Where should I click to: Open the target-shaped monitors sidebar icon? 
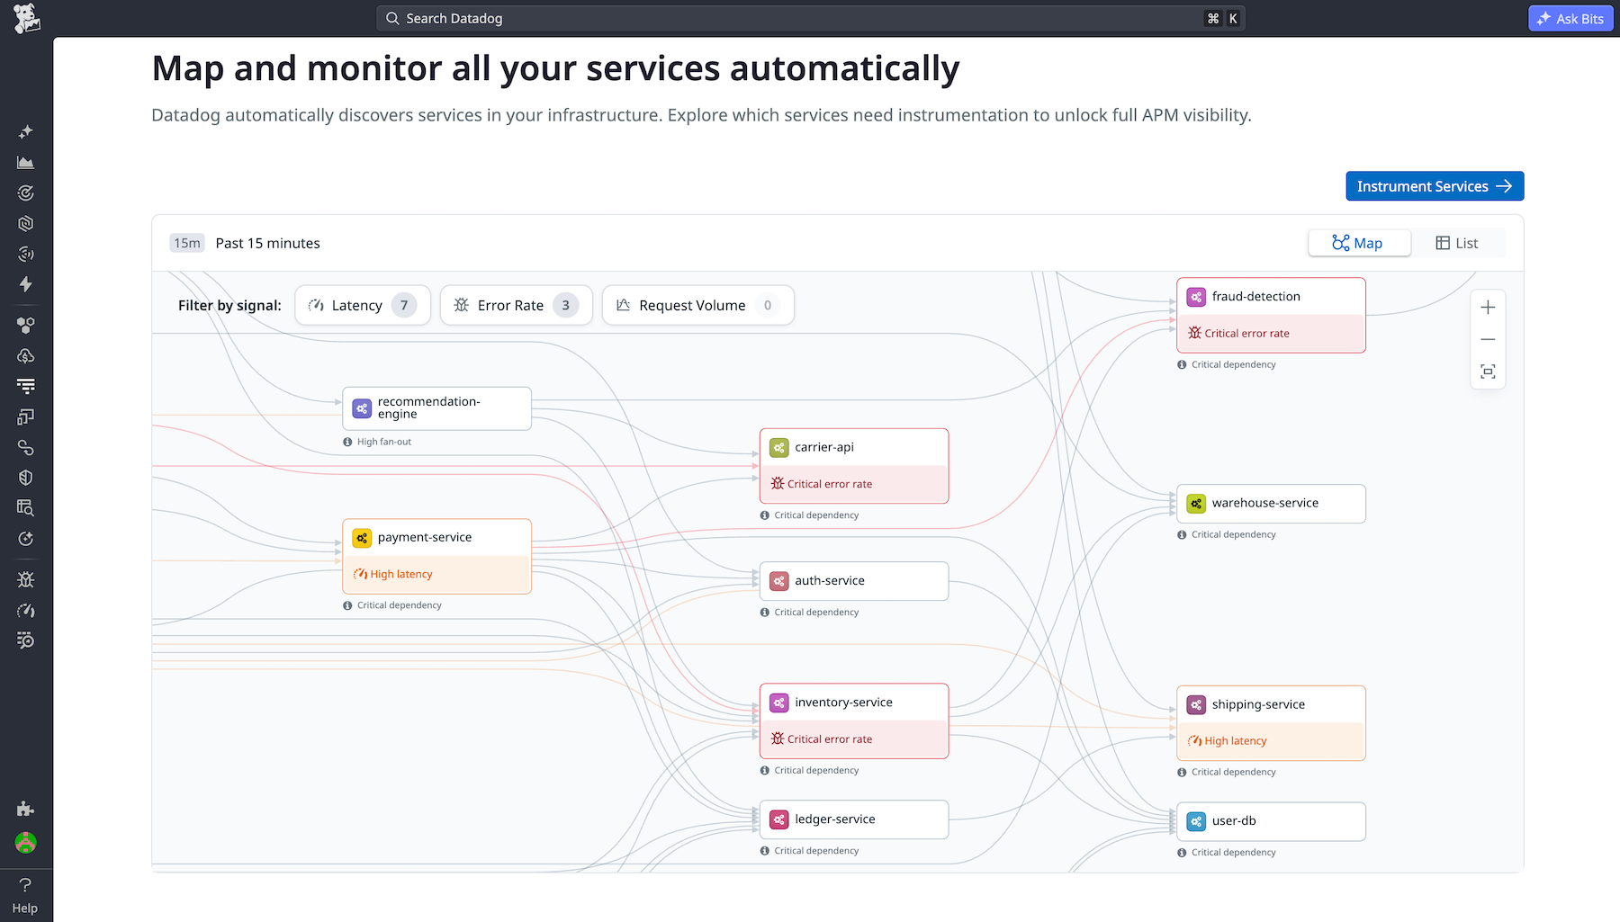(26, 193)
